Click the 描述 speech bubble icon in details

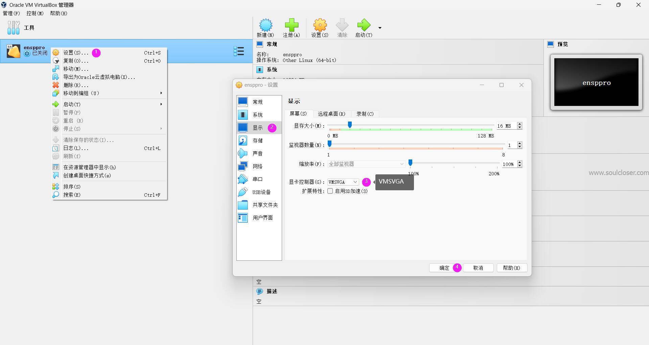(259, 291)
